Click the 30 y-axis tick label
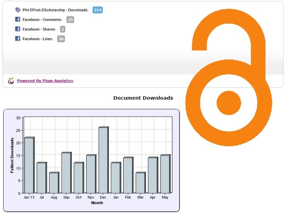This screenshot has height=217, width=290. tap(18, 118)
